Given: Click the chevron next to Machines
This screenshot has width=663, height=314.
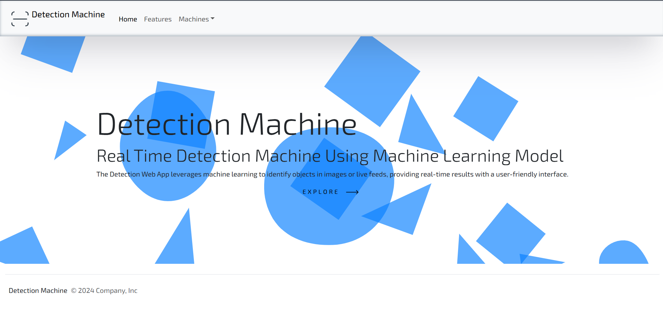Looking at the screenshot, I should pyautogui.click(x=212, y=19).
